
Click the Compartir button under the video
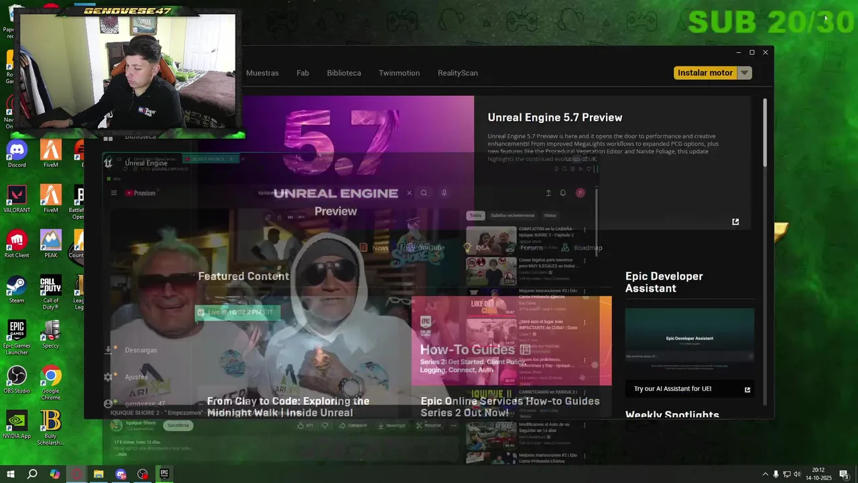pyautogui.click(x=353, y=425)
